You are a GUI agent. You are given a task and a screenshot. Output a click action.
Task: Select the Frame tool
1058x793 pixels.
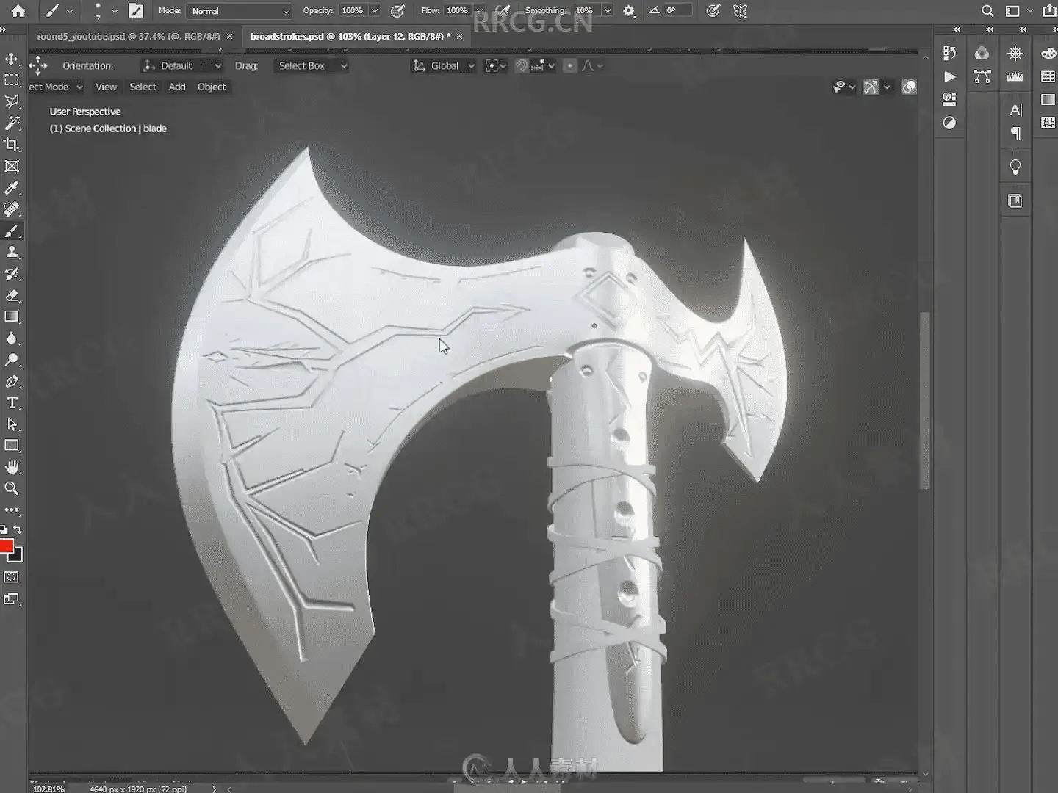[x=12, y=167]
